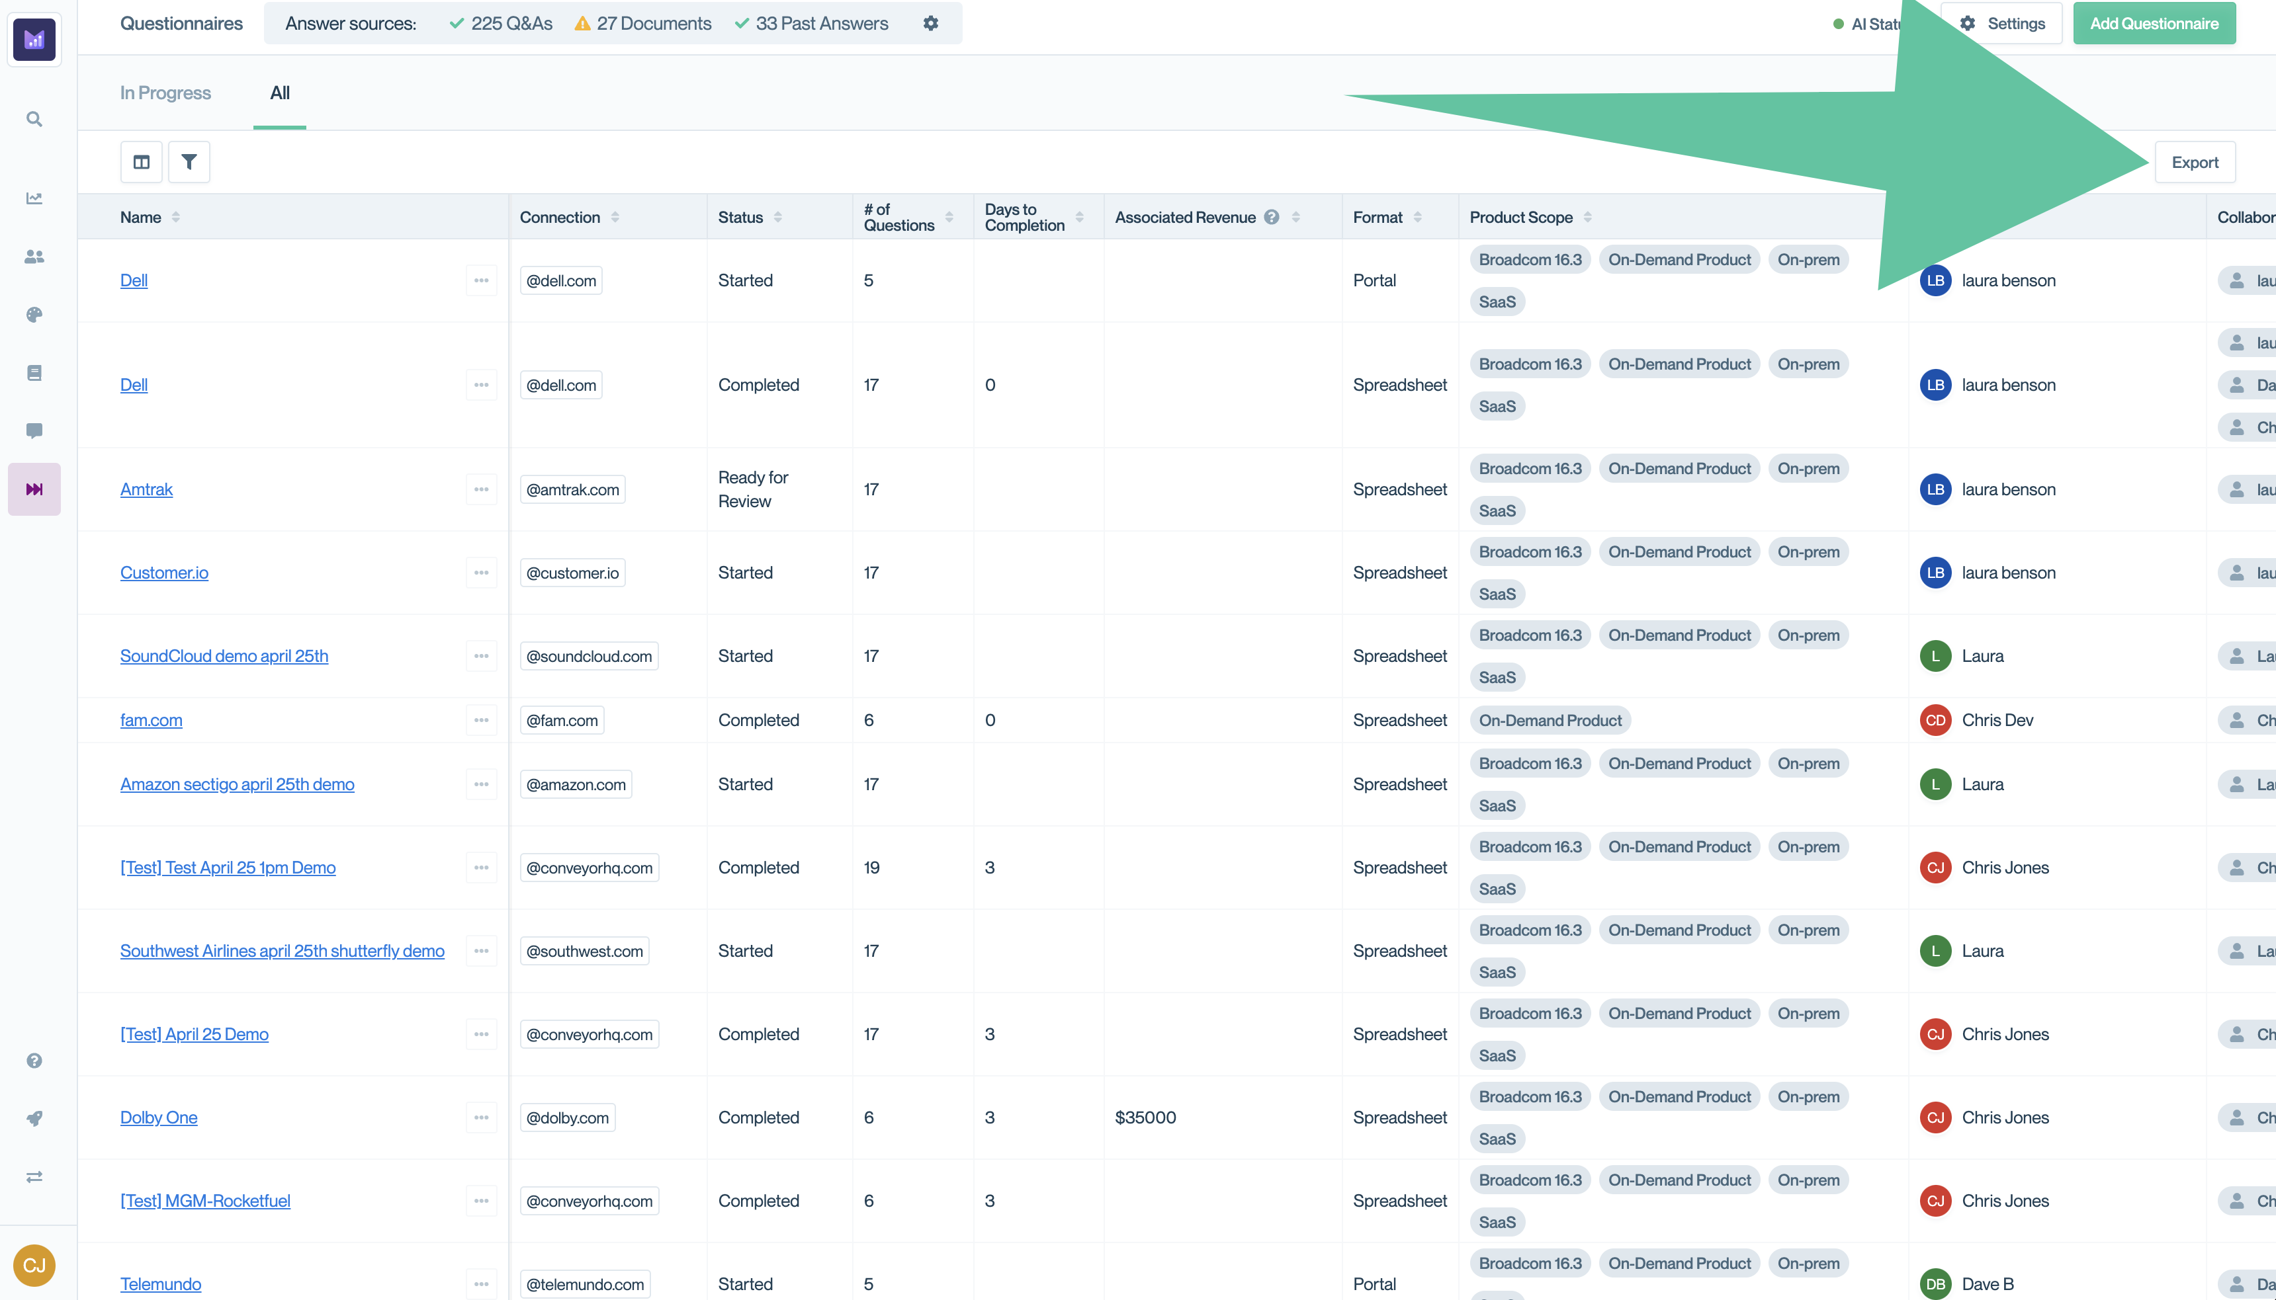
Task: Open the document library icon in sidebar
Action: (34, 372)
